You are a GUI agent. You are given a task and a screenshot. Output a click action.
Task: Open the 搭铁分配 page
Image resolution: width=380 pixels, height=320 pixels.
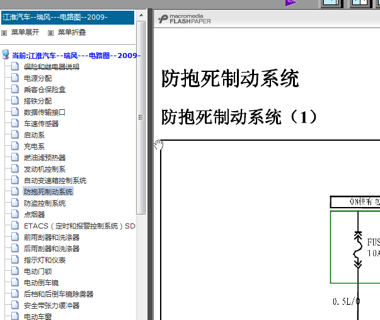[38, 101]
